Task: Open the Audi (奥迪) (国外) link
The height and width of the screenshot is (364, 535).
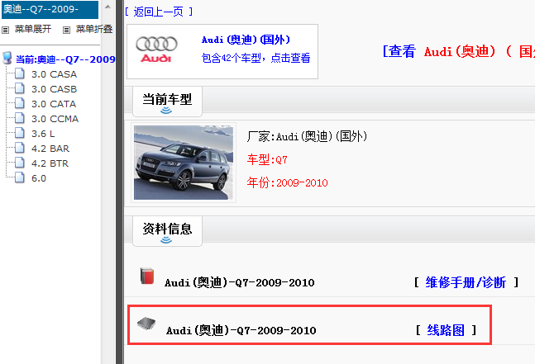Action: 246,40
